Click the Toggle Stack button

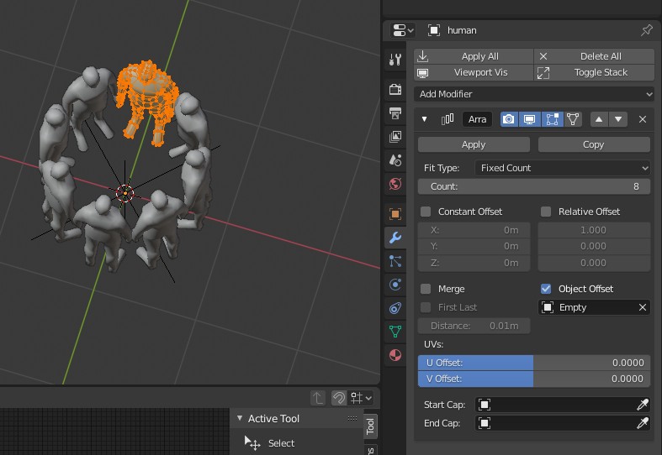(595, 72)
